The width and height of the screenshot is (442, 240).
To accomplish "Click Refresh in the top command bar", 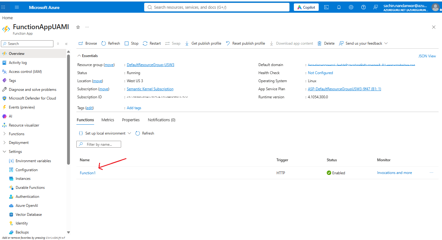I will click(111, 43).
